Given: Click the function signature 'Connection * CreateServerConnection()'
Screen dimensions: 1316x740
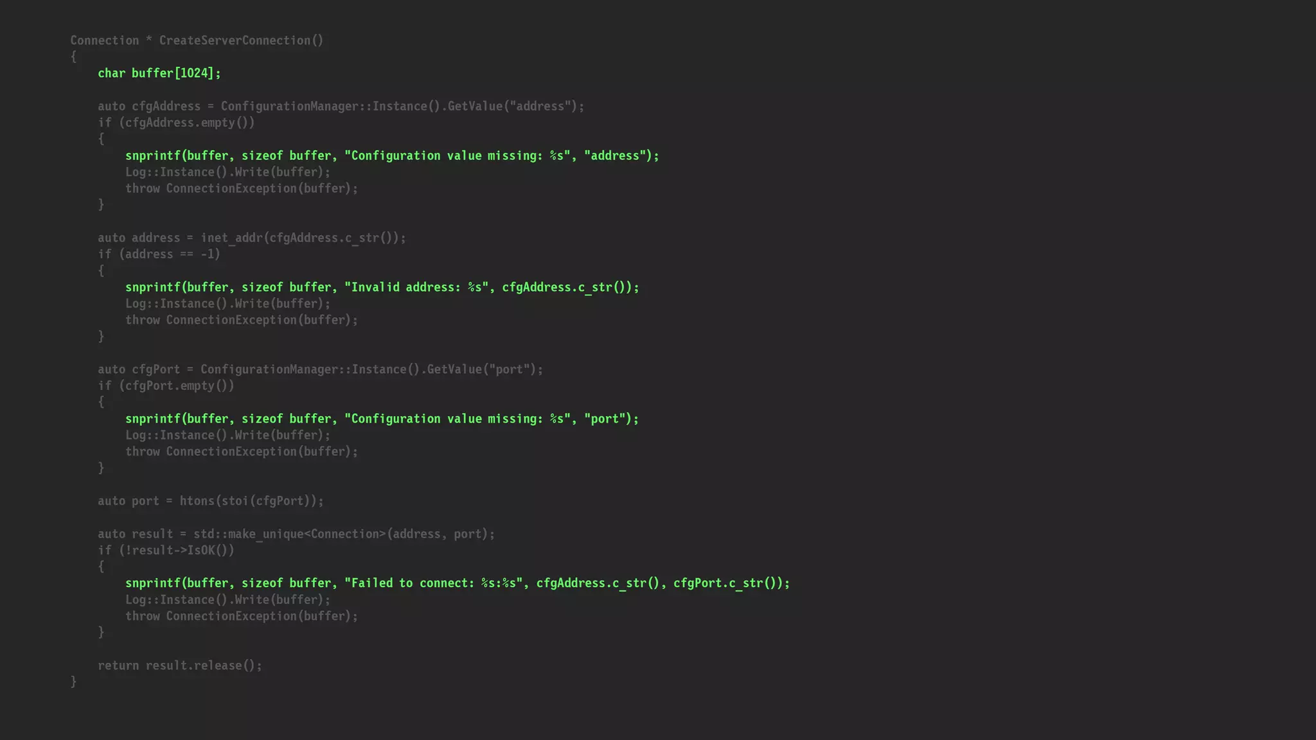Looking at the screenshot, I should coord(197,40).
